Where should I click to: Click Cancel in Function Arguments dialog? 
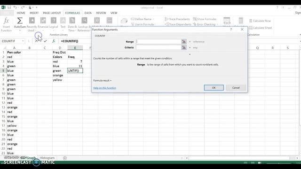pos(236,88)
